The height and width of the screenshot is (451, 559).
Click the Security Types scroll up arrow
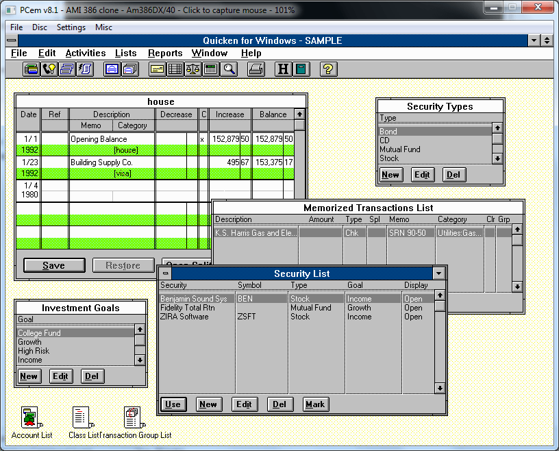[497, 127]
